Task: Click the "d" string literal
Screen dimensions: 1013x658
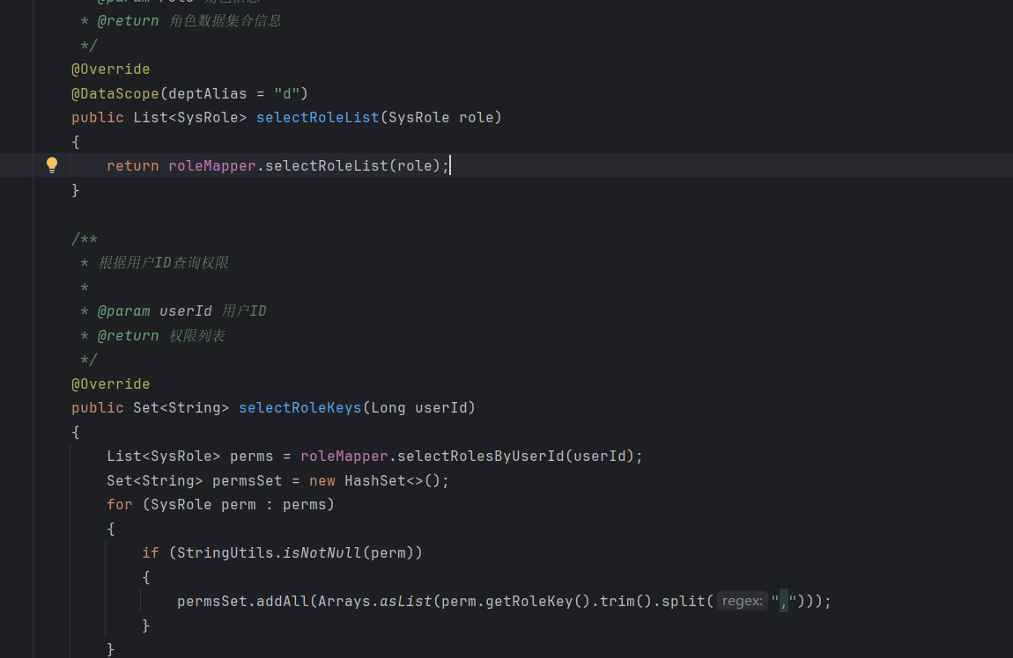Action: 287,93
